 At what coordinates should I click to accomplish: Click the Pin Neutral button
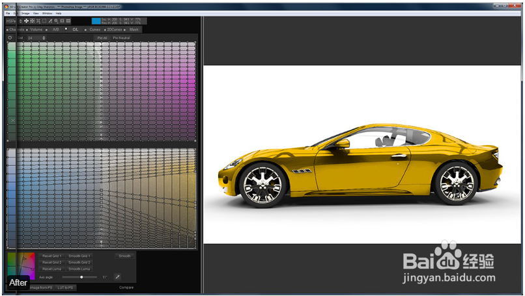pyautogui.click(x=121, y=38)
